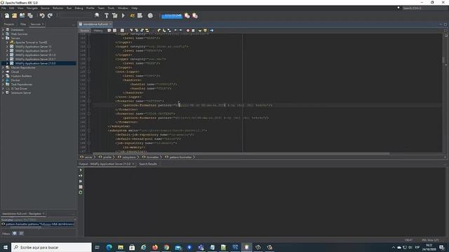
Task: Expand the Maven Repositories node
Action: (3, 68)
